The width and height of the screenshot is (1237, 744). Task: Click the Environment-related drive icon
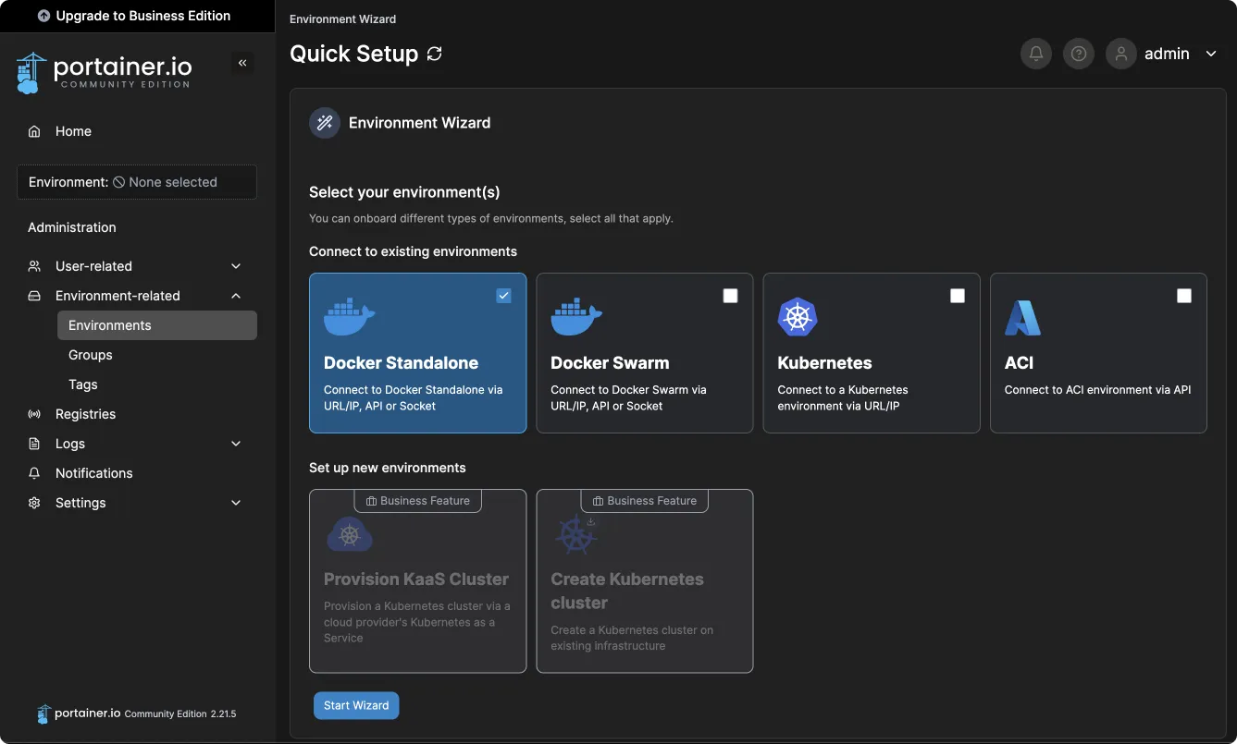click(34, 296)
